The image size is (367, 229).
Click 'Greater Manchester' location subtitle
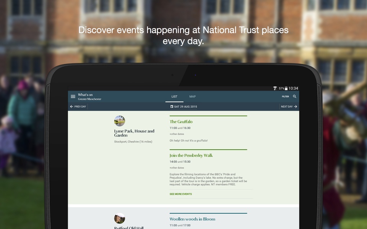pyautogui.click(x=89, y=99)
